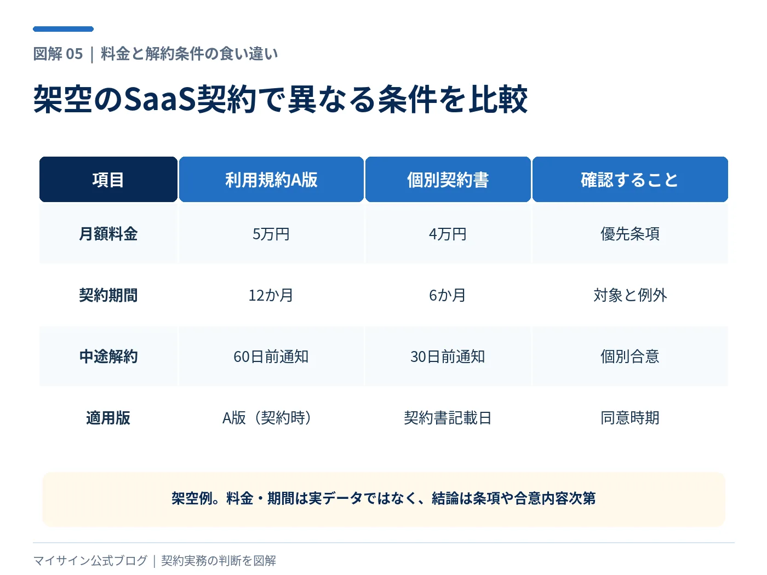This screenshot has width=767, height=575.
Task: Click the "契約書記載日" cell
Action: click(448, 418)
